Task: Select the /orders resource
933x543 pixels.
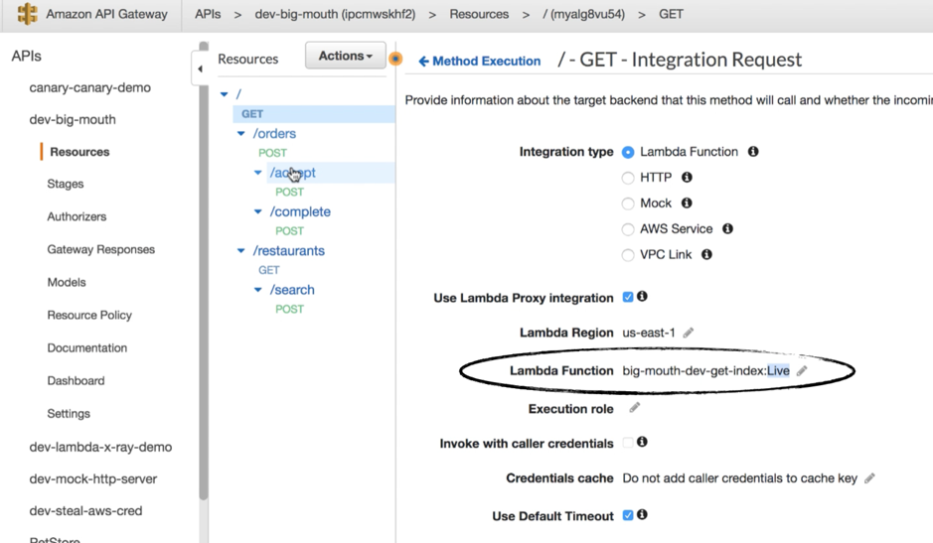Action: 274,133
